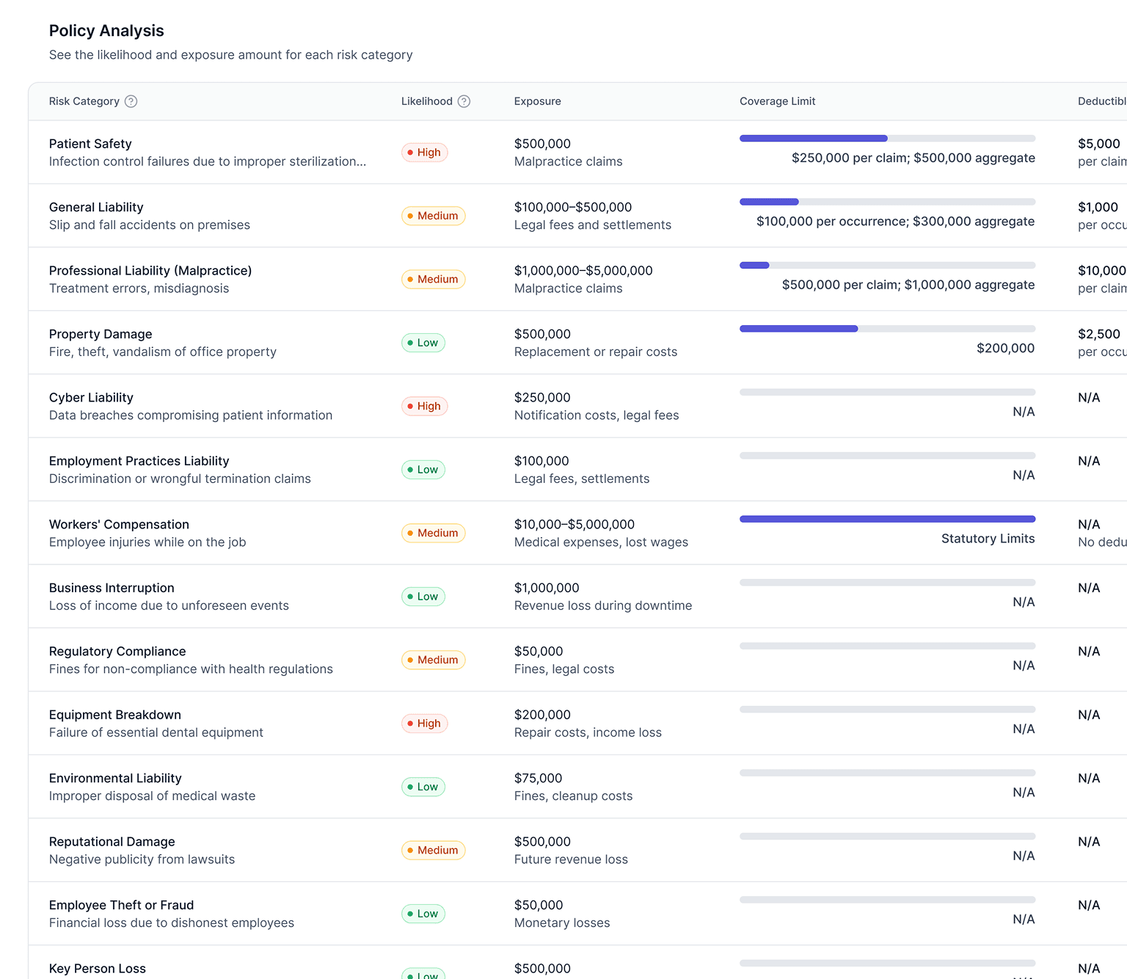Click the High badge for Cyber Liability
The height and width of the screenshot is (979, 1127).
(x=424, y=406)
